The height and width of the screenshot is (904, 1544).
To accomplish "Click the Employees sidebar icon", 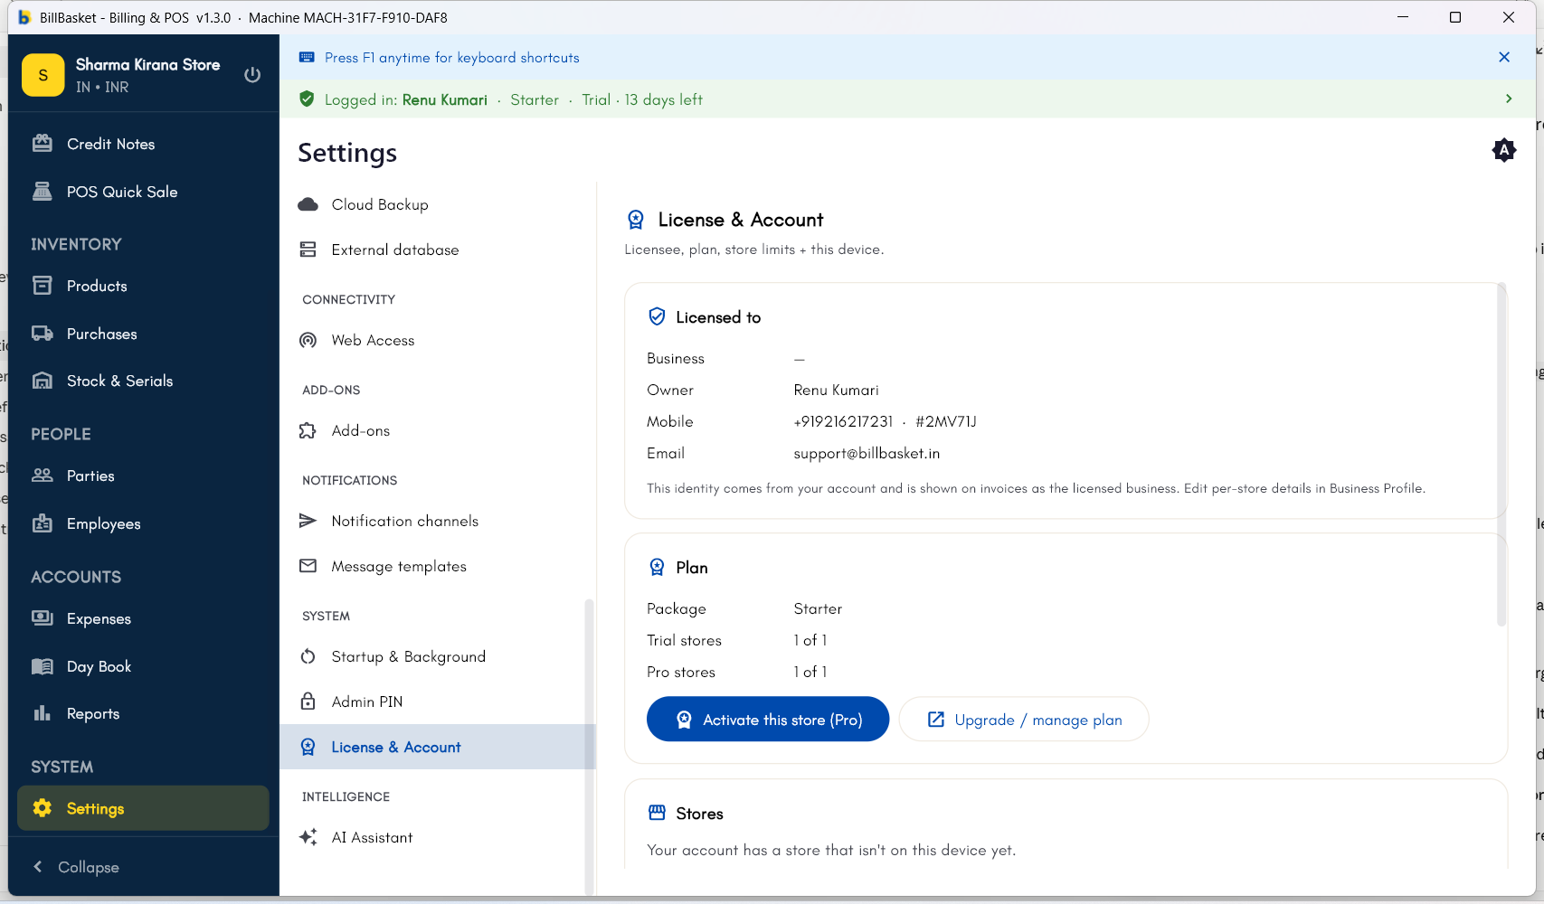I will [43, 523].
